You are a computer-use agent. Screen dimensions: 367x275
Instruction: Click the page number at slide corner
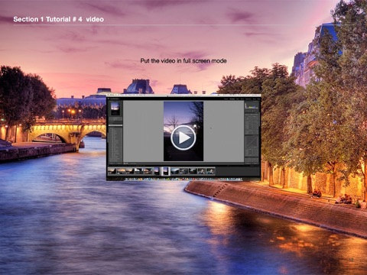click(x=351, y=260)
